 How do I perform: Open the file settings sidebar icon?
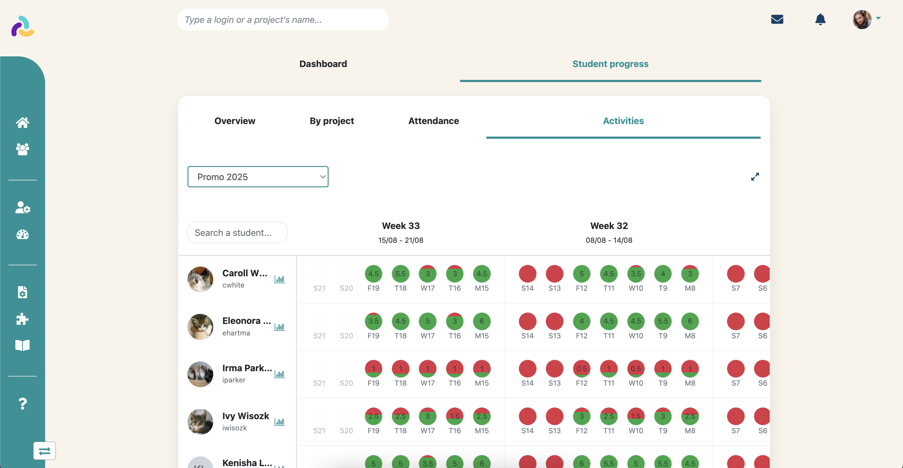pos(23,292)
